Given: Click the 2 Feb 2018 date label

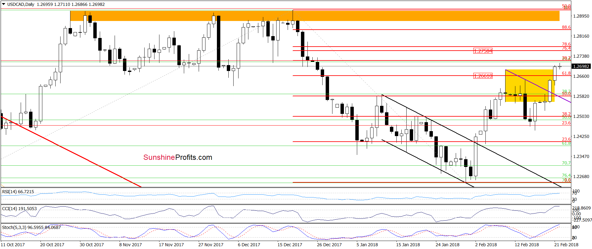Looking at the screenshot, I should pyautogui.click(x=486, y=245).
